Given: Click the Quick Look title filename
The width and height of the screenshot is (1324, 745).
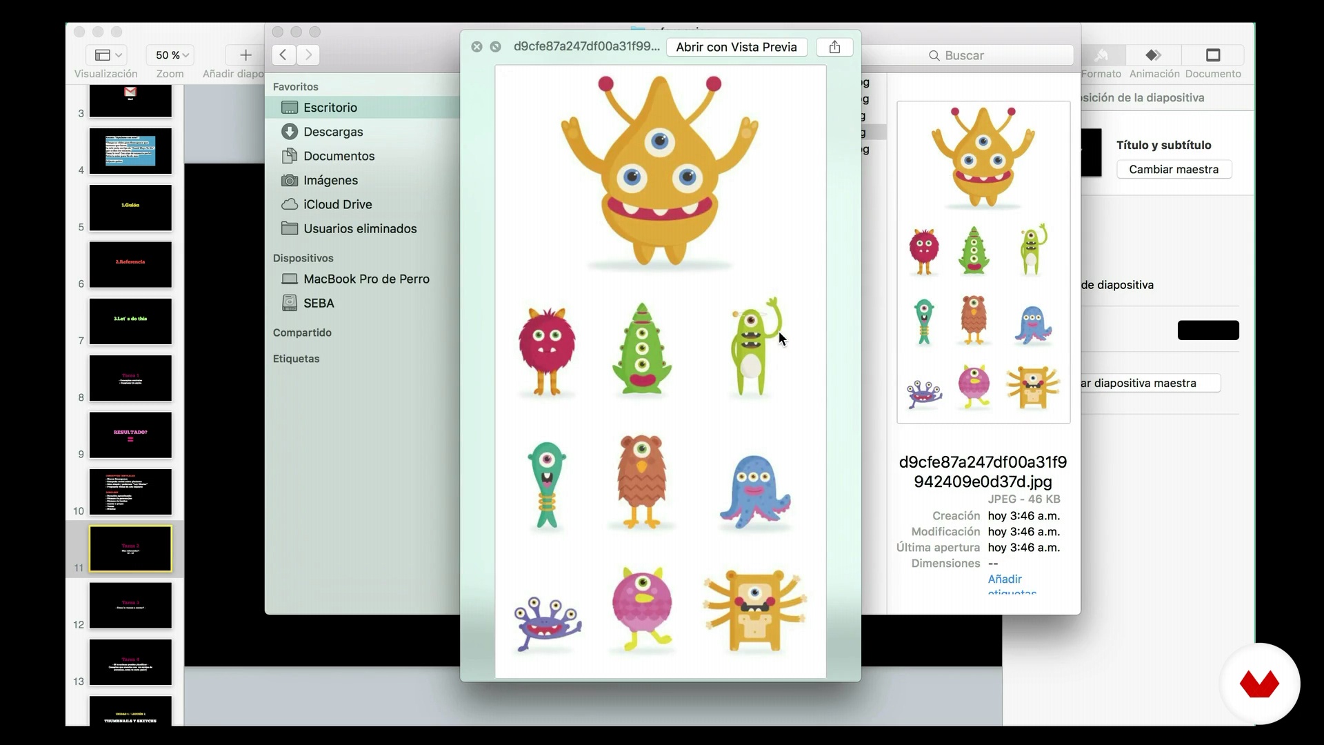Looking at the screenshot, I should pos(586,46).
